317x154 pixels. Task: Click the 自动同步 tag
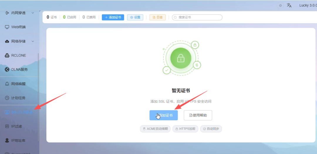[211, 129]
